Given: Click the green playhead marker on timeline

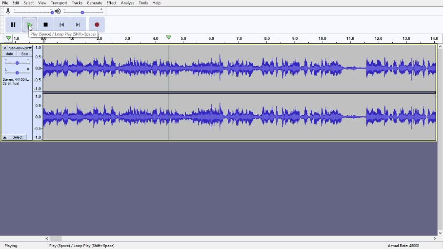Looking at the screenshot, I should tap(169, 37).
